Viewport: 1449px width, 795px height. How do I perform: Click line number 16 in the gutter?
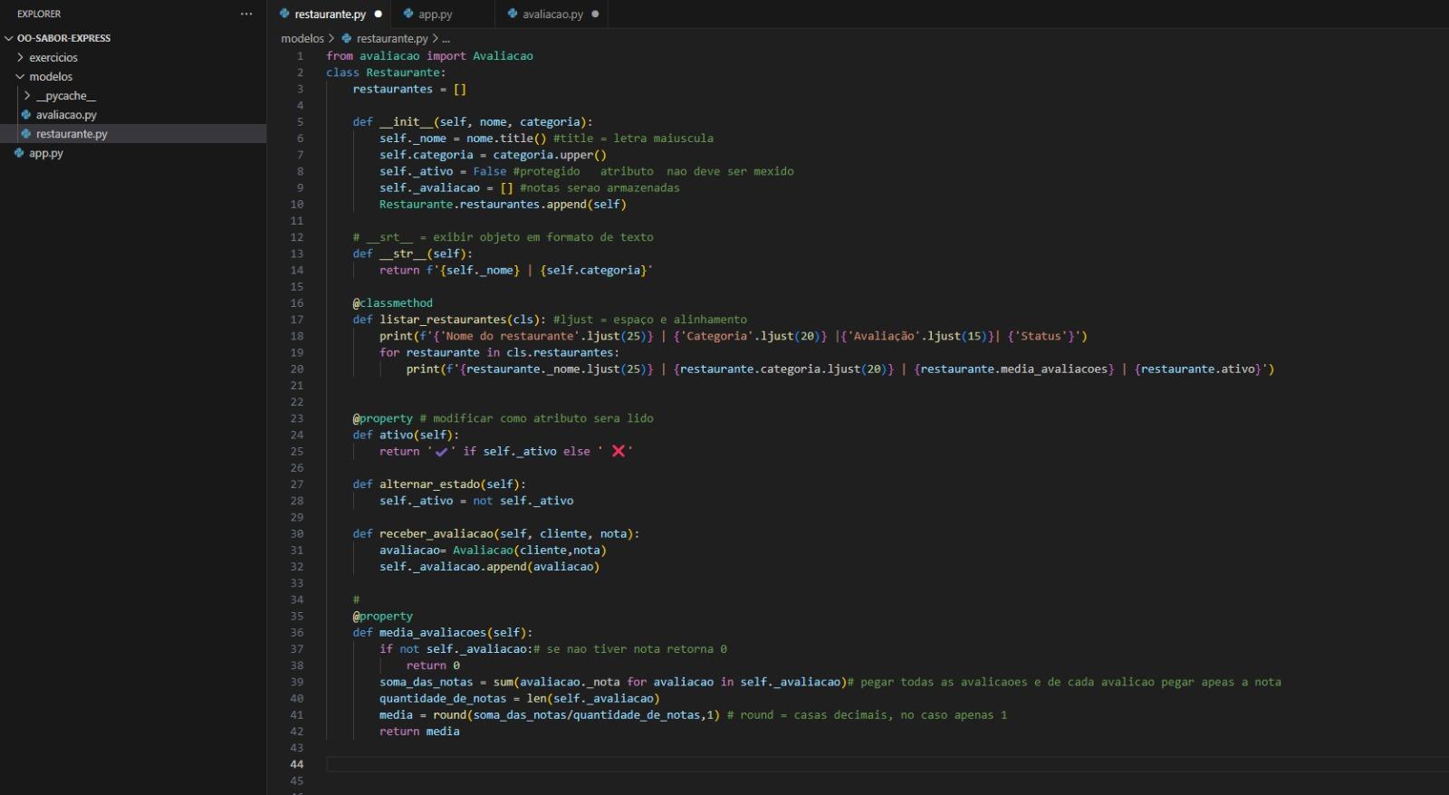[x=297, y=303]
